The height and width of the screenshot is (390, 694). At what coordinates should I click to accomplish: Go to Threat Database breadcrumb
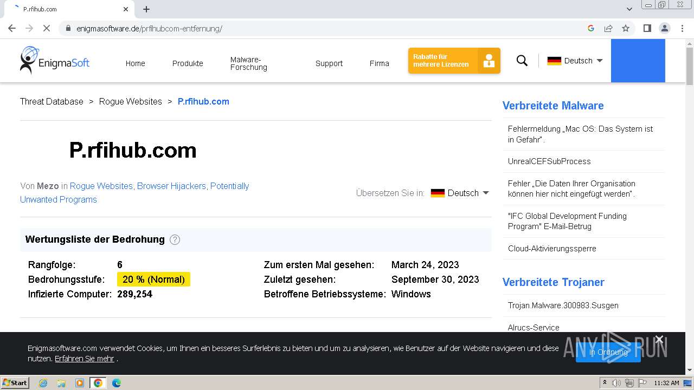click(x=52, y=101)
